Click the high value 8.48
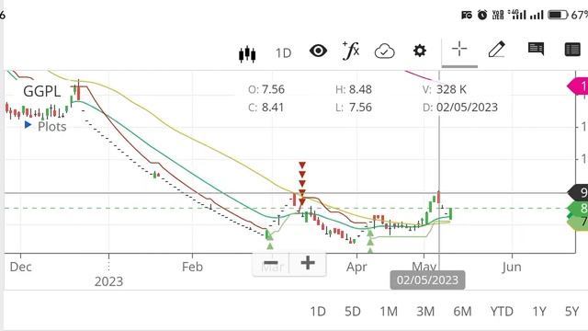588x331 pixels. 360,89
